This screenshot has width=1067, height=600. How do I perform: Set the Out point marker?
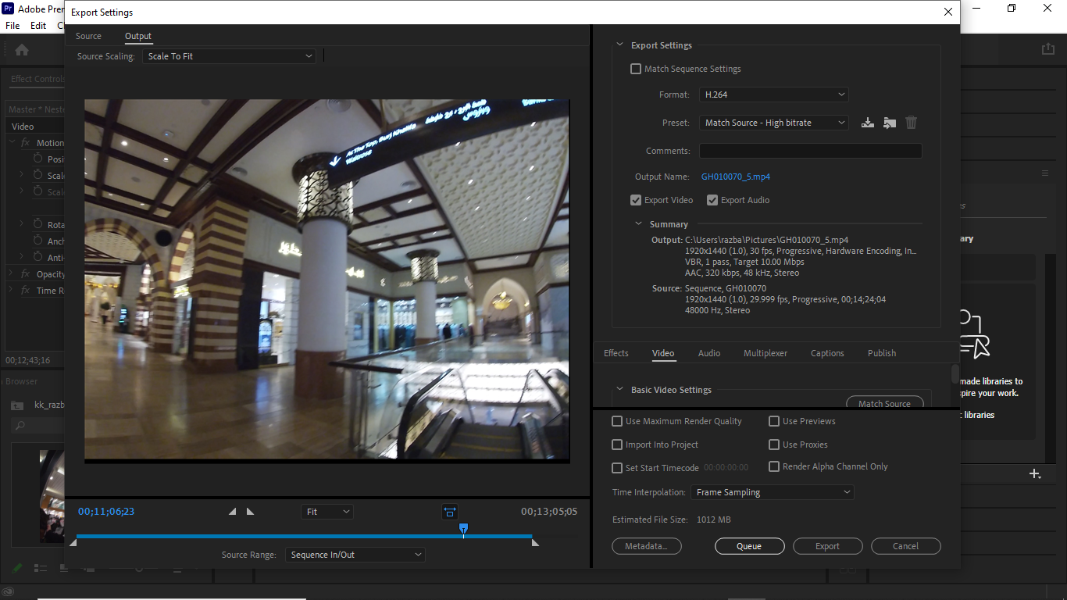[x=249, y=510]
